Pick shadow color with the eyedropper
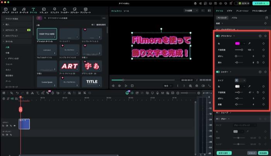This screenshot has width=271, height=156. coord(249,86)
